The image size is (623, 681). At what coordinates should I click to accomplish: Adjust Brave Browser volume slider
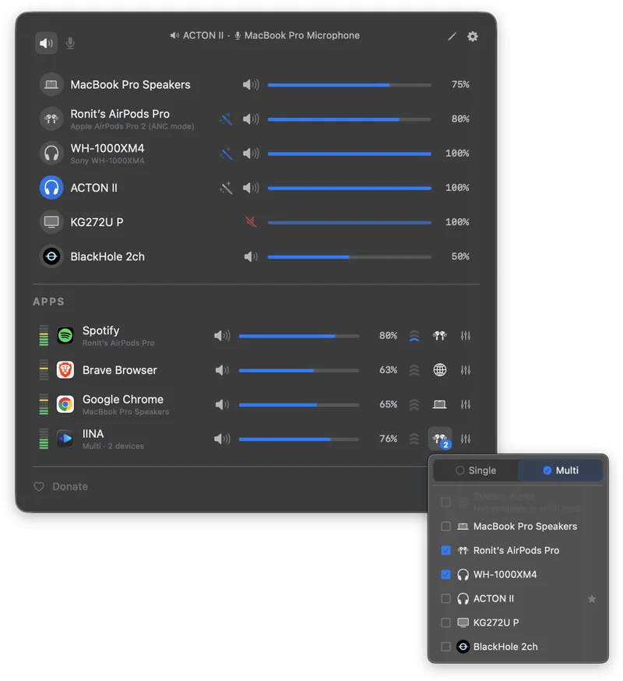click(x=299, y=370)
